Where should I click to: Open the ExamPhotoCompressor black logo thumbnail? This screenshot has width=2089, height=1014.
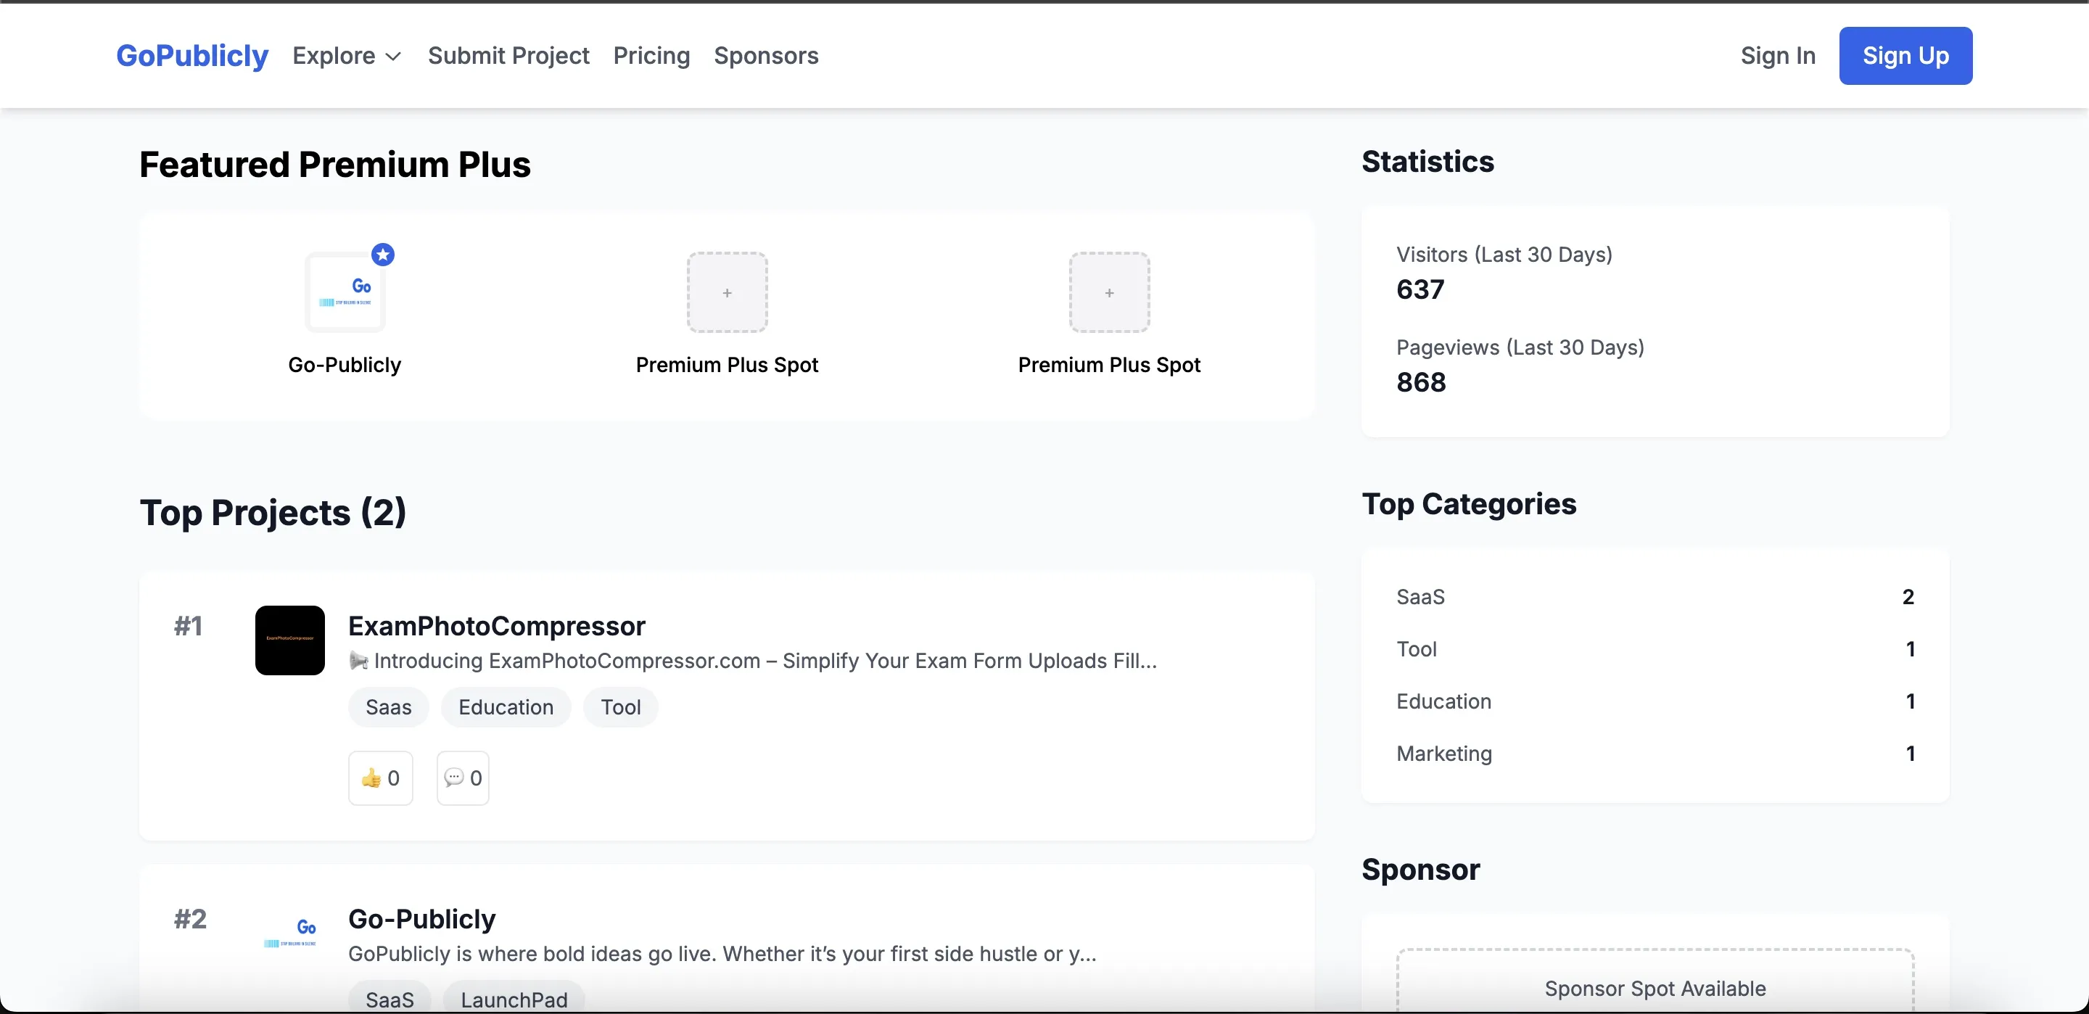point(289,639)
